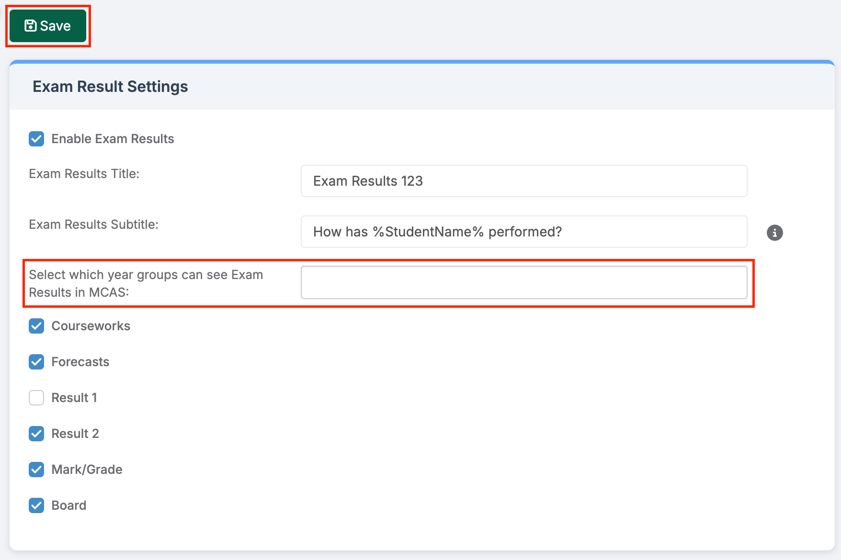This screenshot has height=560, width=841.
Task: Uncheck the Enable Exam Results checkbox
Action: pos(36,139)
